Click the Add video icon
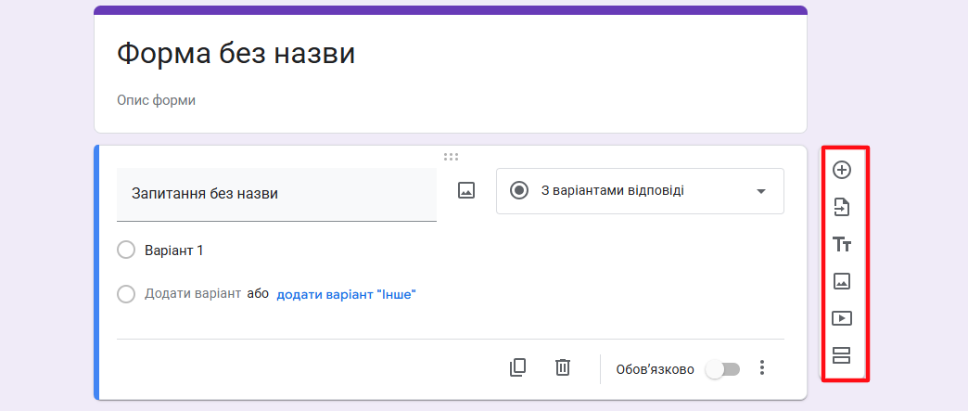This screenshot has height=411, width=968. tap(841, 318)
